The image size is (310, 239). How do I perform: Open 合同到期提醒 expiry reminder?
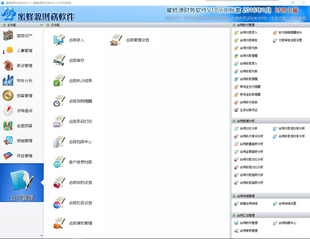pos(59,101)
